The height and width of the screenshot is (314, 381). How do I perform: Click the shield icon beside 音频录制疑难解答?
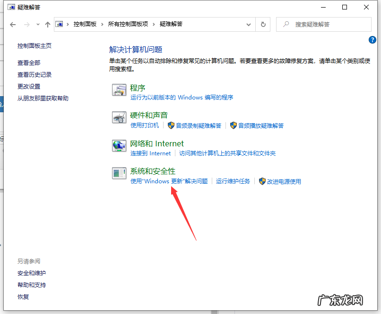tap(171, 126)
